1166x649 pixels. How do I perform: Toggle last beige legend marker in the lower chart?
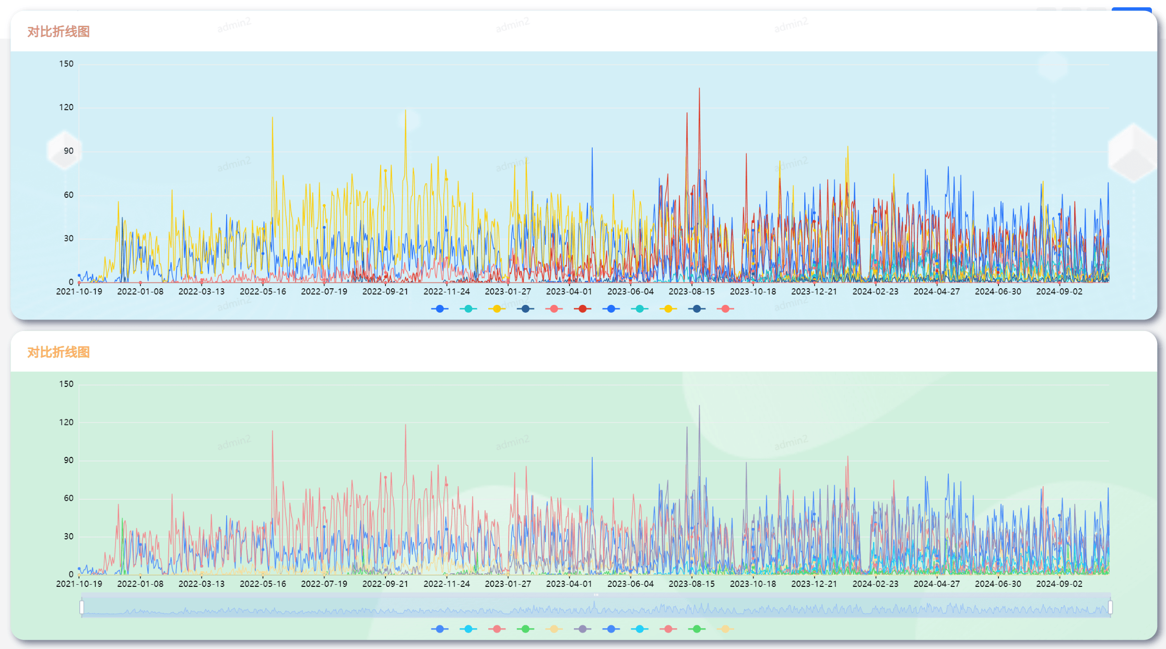click(x=725, y=629)
